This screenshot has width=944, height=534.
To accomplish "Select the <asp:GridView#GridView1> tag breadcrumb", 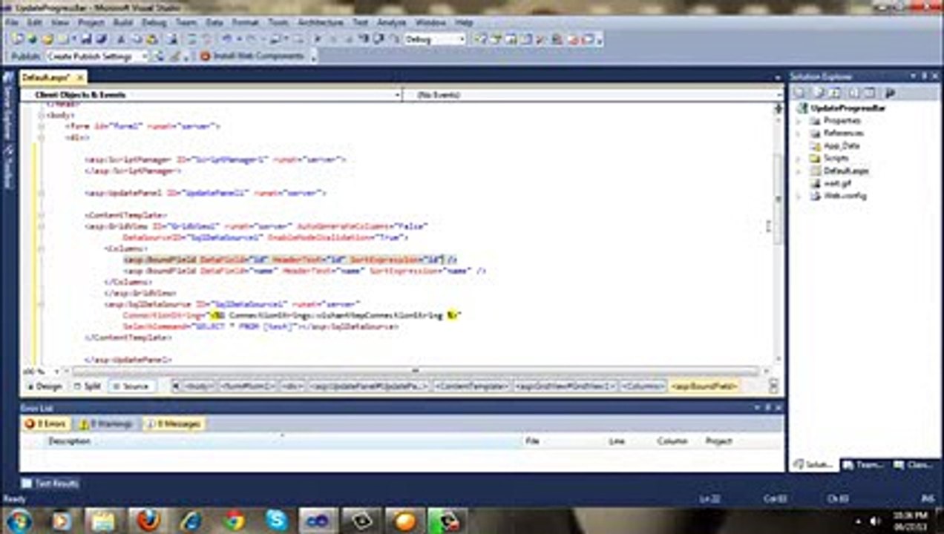I will [566, 386].
